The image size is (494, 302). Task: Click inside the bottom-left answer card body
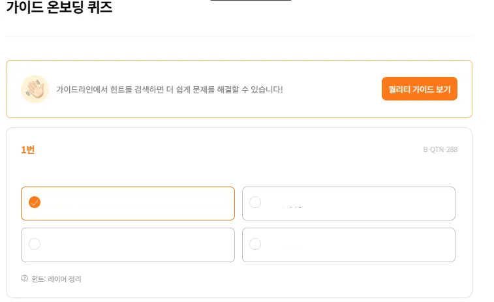click(x=137, y=245)
